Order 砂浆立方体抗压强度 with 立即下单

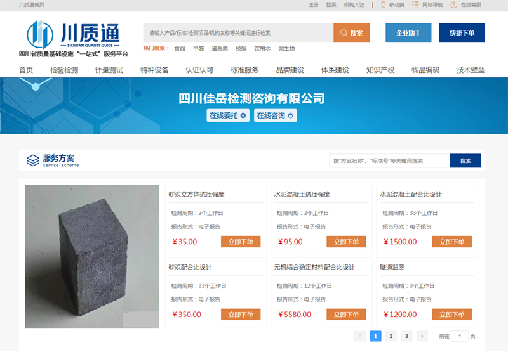[x=241, y=242]
